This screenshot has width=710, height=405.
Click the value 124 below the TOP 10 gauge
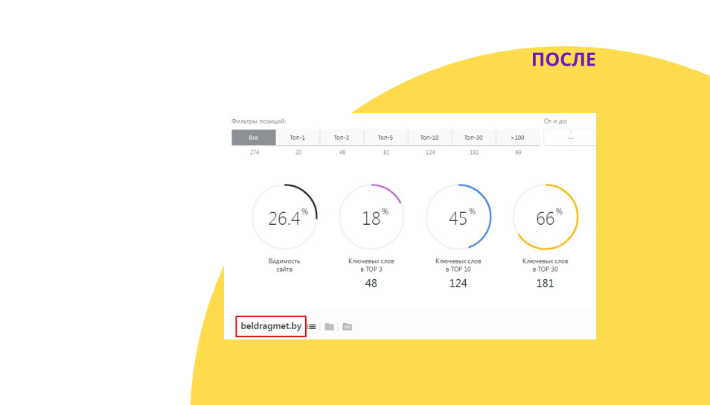point(458,283)
